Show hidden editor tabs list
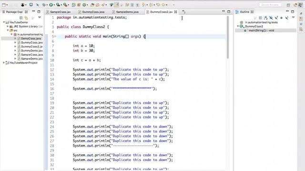The height and width of the screenshot is (171, 305). pos(183,12)
